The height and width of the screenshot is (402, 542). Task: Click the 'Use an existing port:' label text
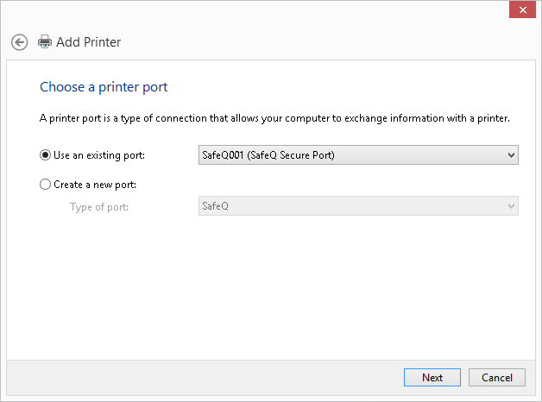tap(99, 155)
